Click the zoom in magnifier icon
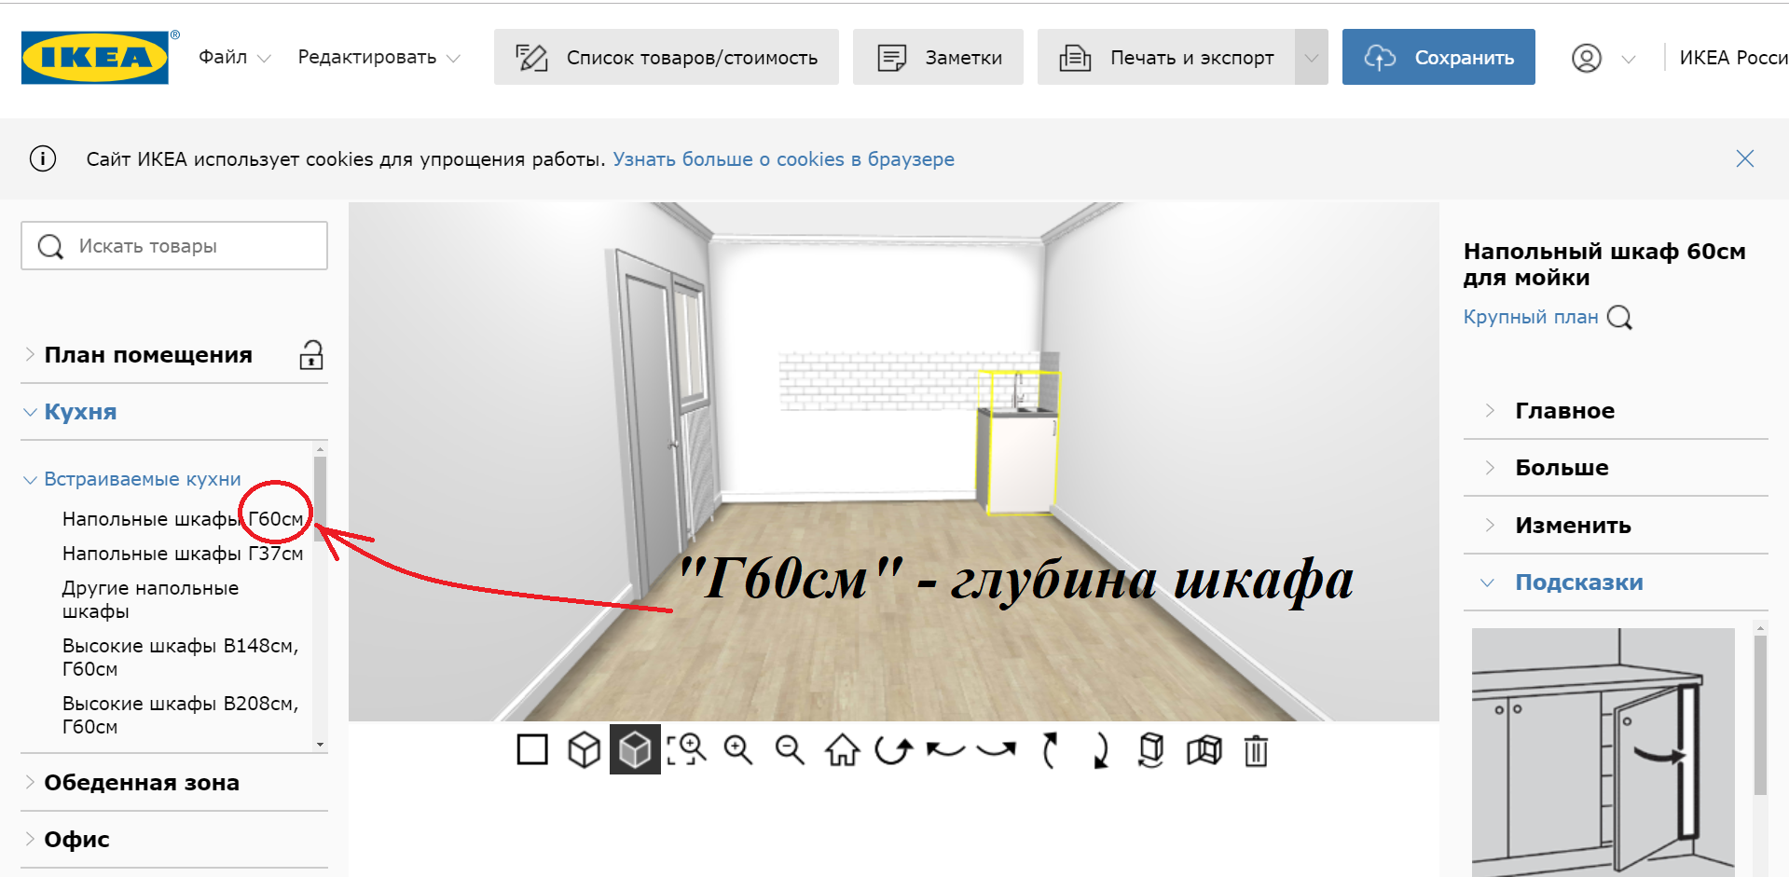The image size is (1789, 877). pyautogui.click(x=738, y=749)
